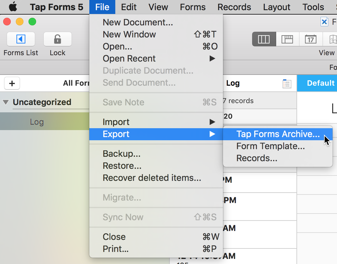Image resolution: width=337 pixels, height=264 pixels.
Task: Open the Edit menu
Action: [129, 7]
